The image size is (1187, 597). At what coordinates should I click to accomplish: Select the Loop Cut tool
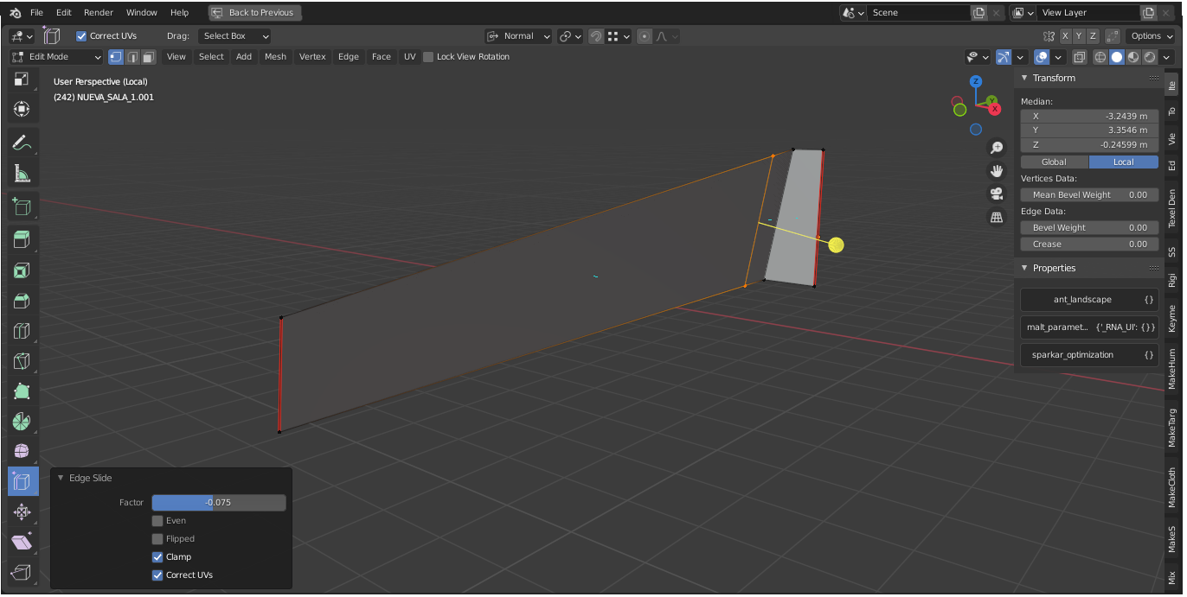pos(22,331)
